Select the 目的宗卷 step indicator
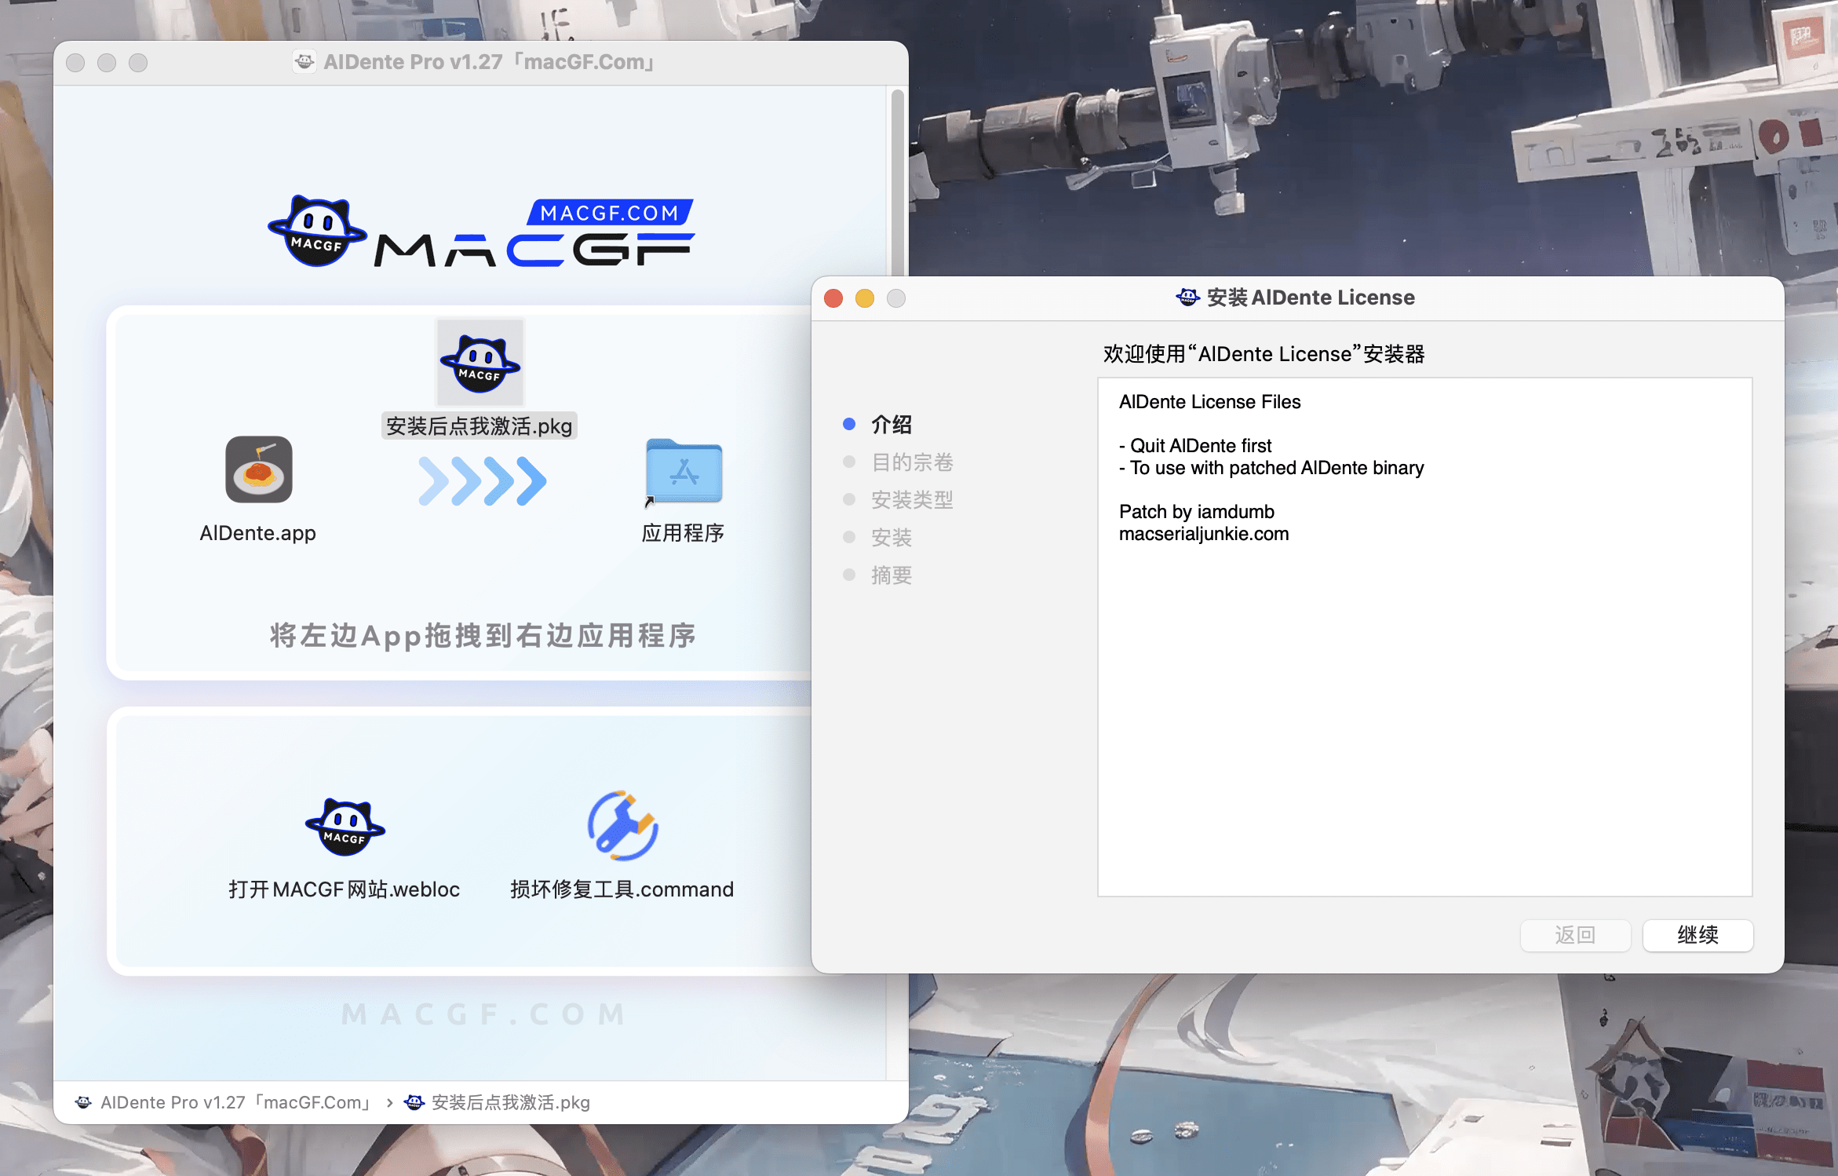 click(x=850, y=462)
